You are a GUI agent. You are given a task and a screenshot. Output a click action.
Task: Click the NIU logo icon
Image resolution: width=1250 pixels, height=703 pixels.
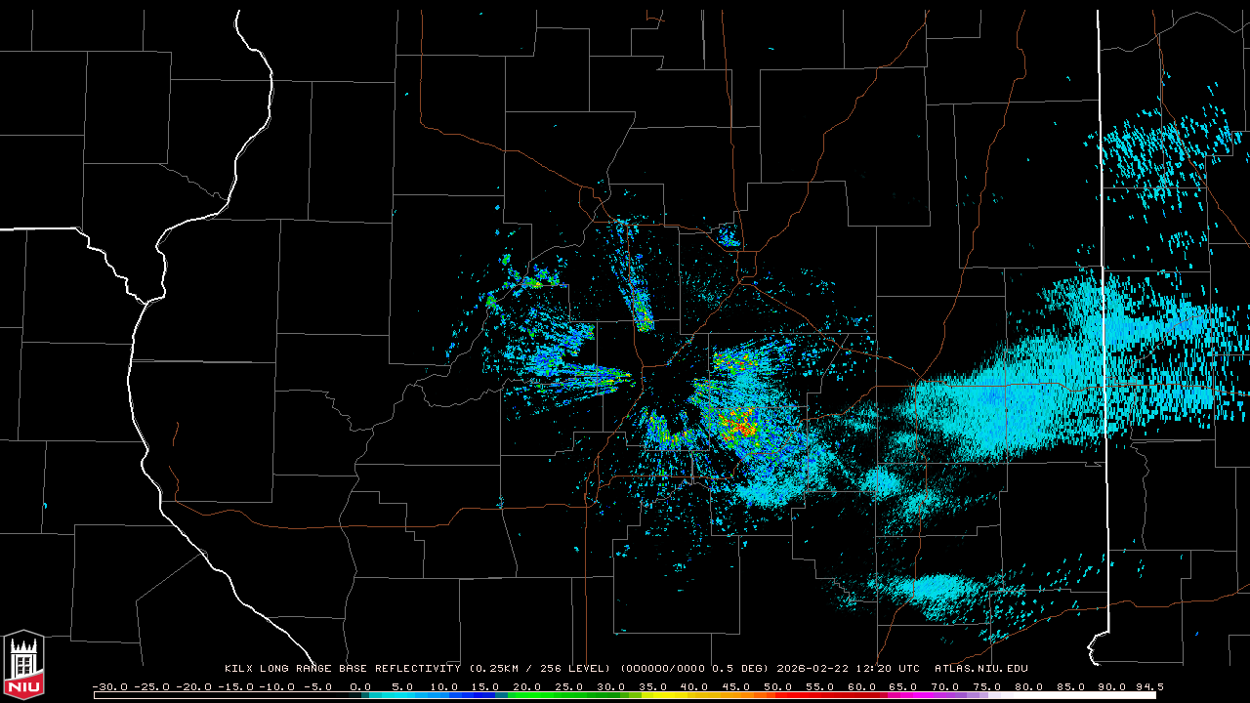[x=23, y=666]
